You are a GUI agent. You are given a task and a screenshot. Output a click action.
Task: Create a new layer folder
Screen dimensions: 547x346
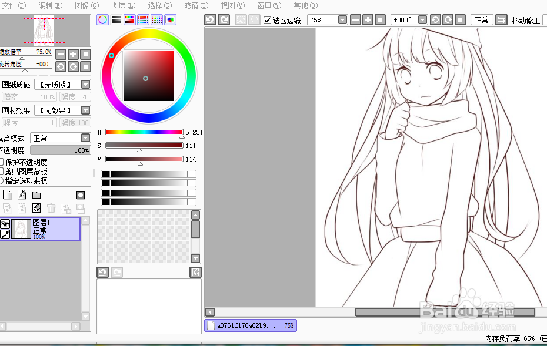click(36, 195)
